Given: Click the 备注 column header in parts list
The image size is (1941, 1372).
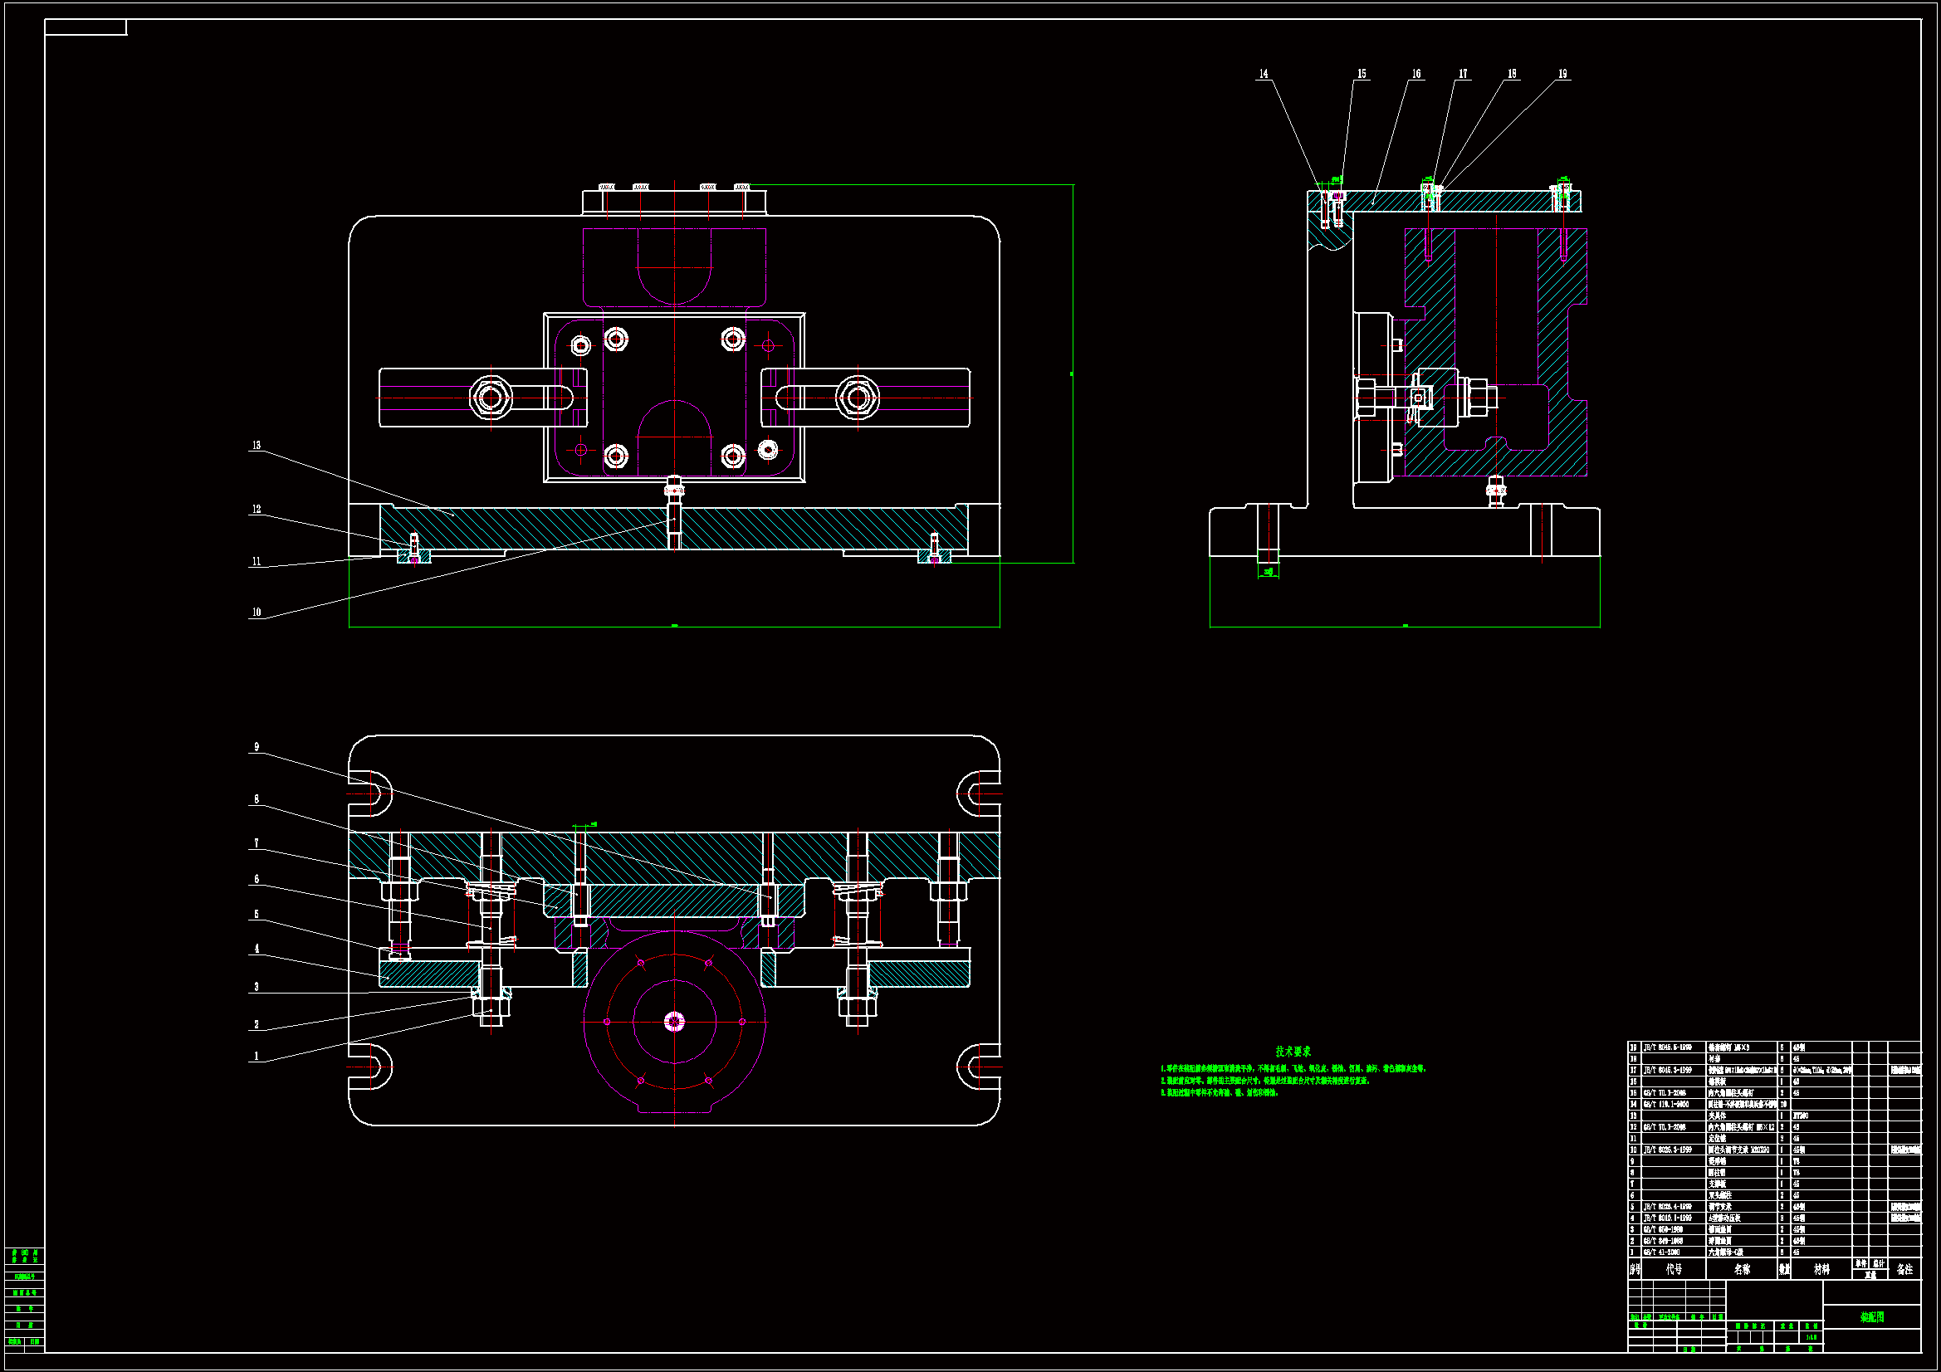Looking at the screenshot, I should pyautogui.click(x=1904, y=1269).
